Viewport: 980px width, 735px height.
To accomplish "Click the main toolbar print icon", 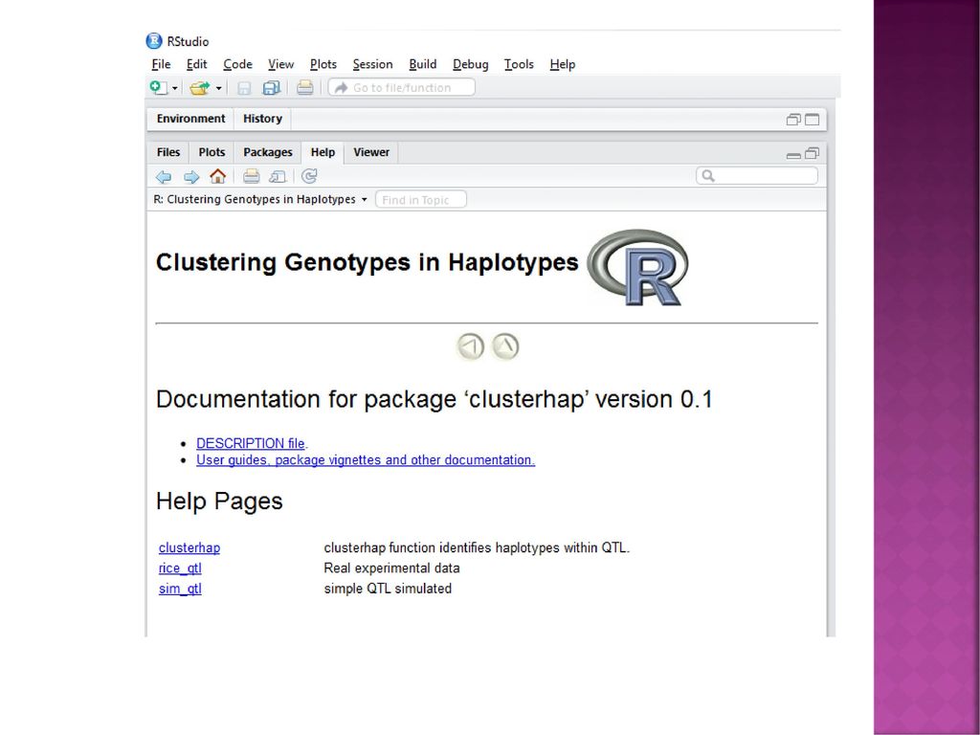I will [x=305, y=87].
